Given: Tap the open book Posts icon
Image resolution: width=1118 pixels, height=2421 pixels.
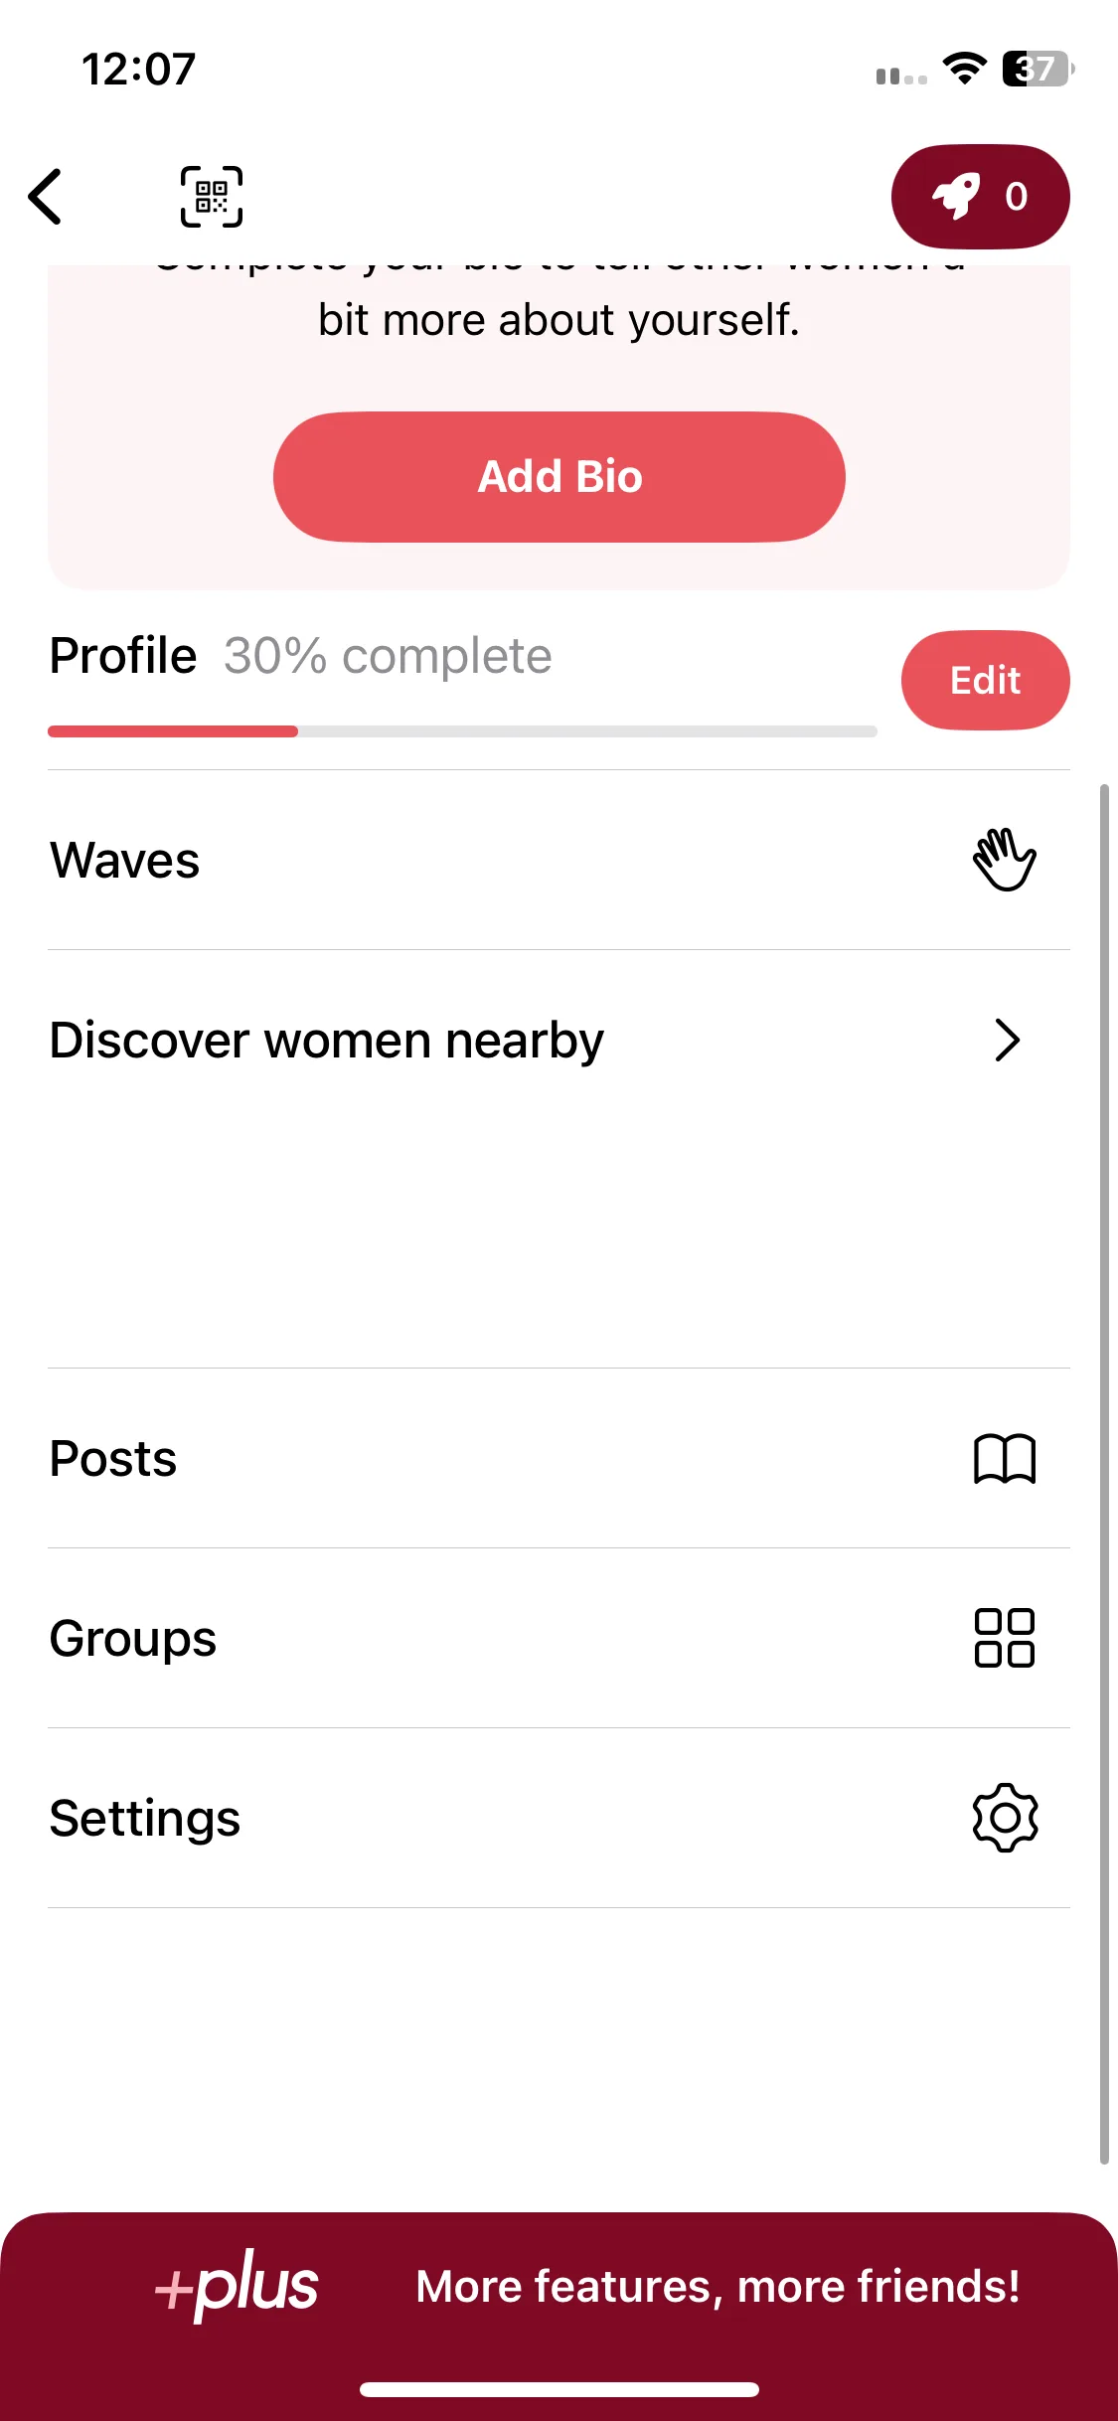Looking at the screenshot, I should [x=1005, y=1459].
